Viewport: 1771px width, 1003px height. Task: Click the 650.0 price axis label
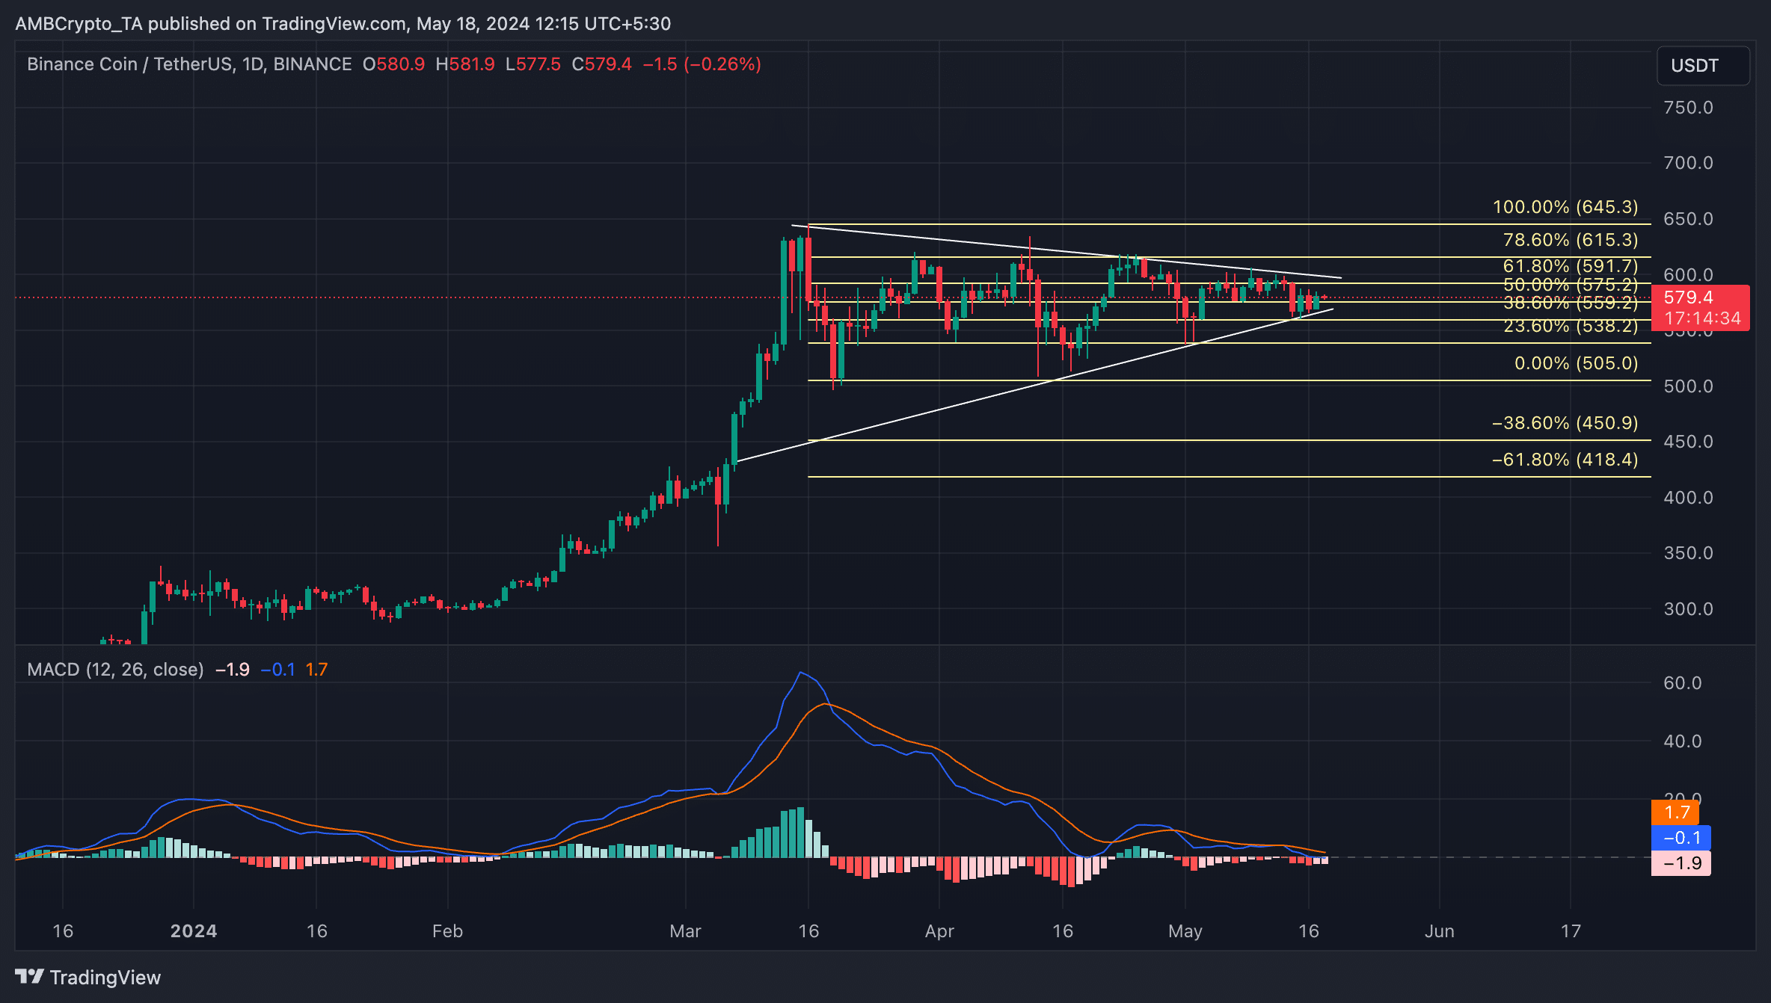point(1688,219)
